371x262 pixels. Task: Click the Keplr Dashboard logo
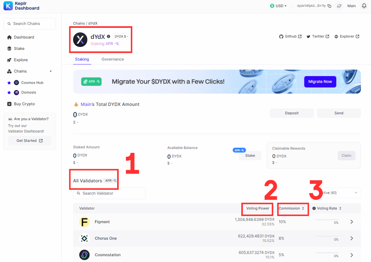(x=21, y=6)
